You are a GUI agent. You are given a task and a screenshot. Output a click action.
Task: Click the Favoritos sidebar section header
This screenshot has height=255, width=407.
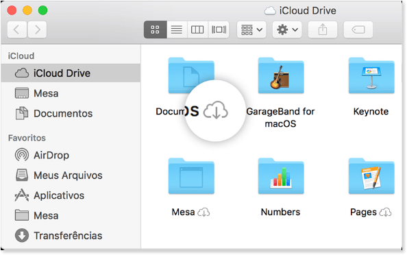pyautogui.click(x=27, y=138)
